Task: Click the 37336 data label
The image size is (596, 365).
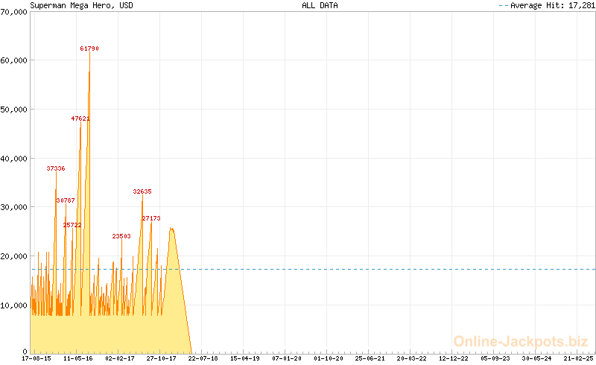Action: [56, 169]
